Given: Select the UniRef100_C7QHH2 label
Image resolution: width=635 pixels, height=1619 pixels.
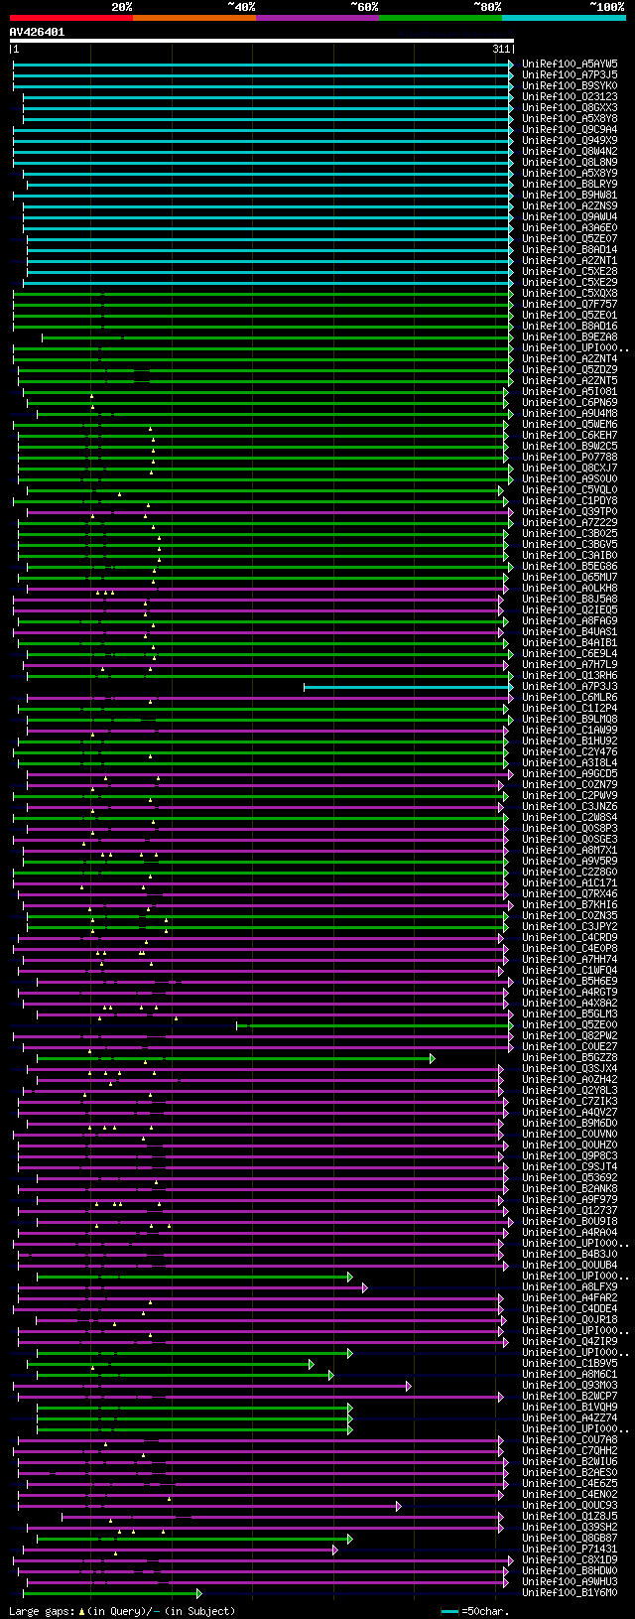Looking at the screenshot, I should (570, 1450).
